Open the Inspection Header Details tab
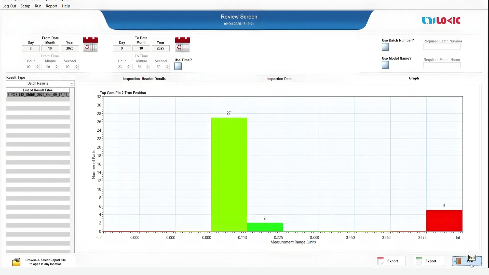The image size is (489, 275). (x=144, y=79)
